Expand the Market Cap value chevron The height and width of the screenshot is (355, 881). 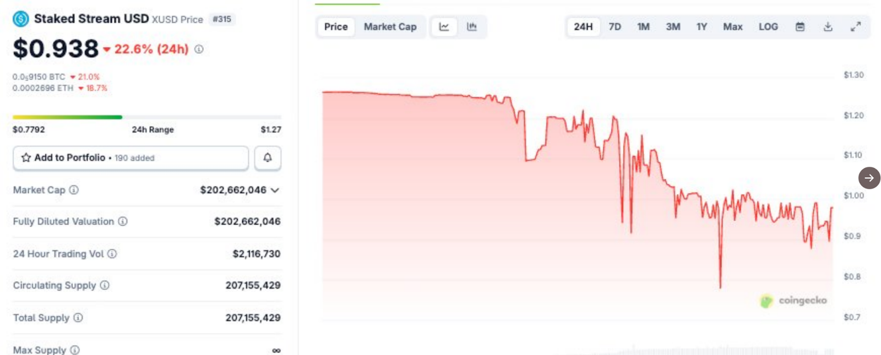275,190
